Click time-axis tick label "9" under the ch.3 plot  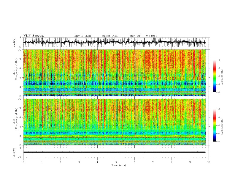click(x=190, y=162)
